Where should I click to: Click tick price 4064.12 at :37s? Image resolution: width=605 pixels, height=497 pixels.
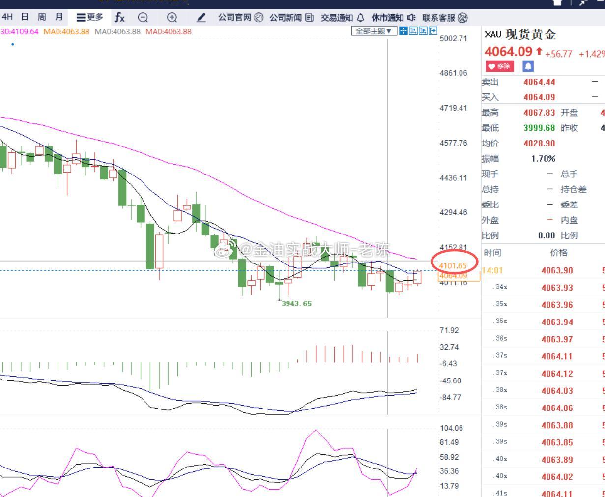[x=557, y=374]
